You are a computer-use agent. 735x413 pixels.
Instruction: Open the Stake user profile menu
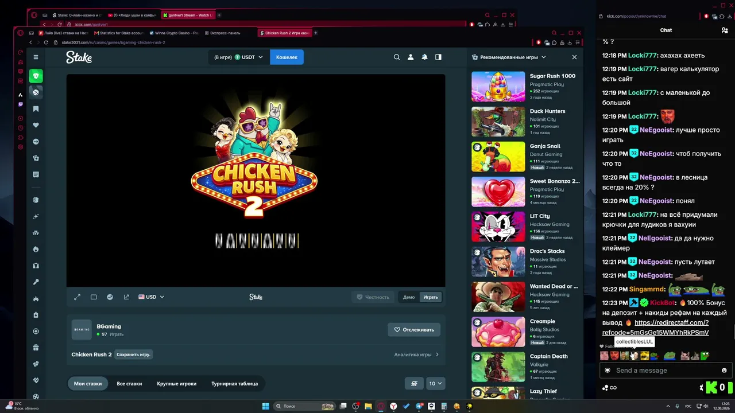(411, 57)
